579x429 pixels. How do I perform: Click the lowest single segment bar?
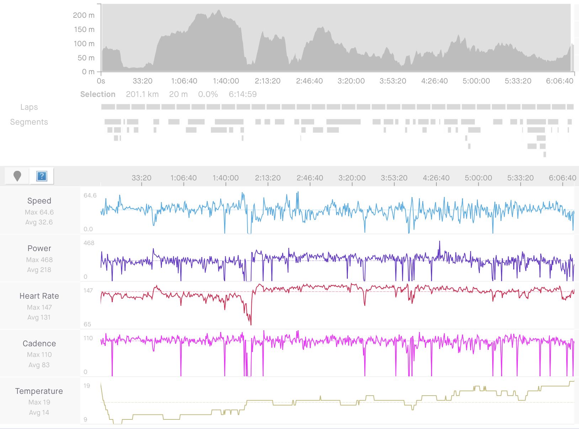pos(545,154)
